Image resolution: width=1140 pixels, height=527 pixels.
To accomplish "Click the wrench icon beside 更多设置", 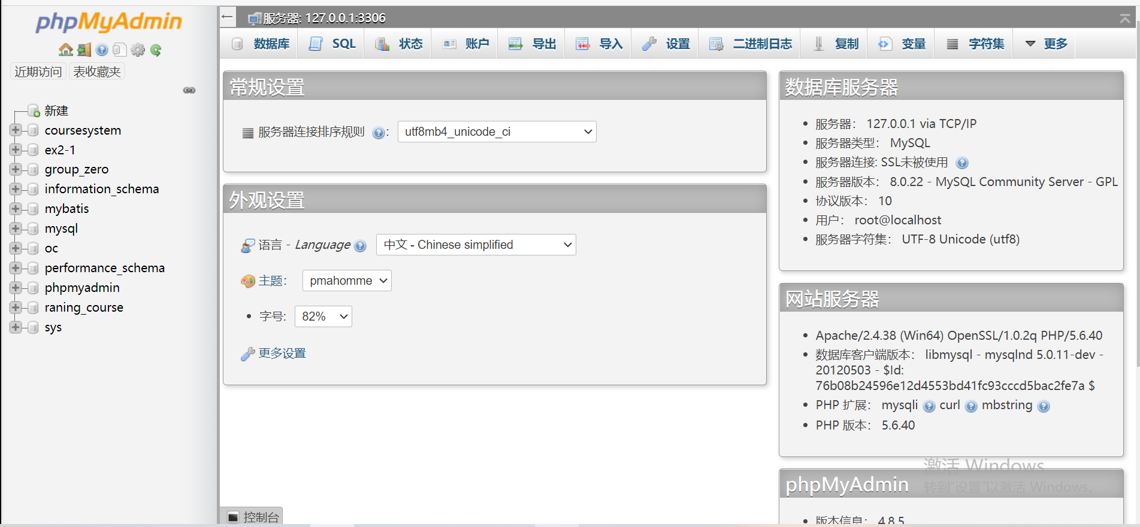I will (x=247, y=354).
